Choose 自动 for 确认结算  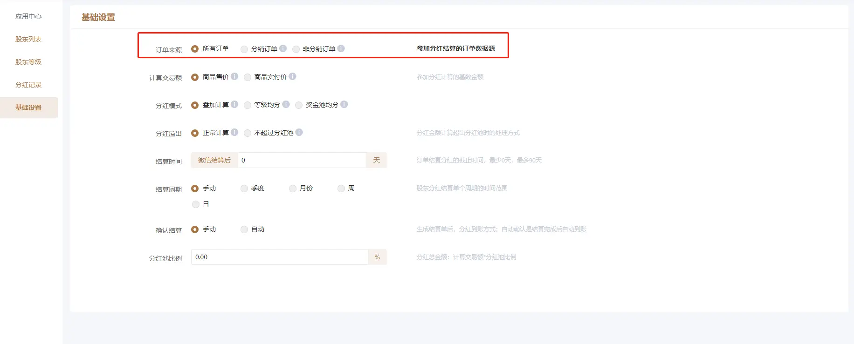click(244, 229)
